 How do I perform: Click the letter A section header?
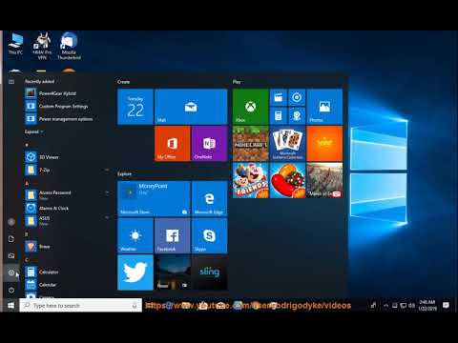coord(27,183)
